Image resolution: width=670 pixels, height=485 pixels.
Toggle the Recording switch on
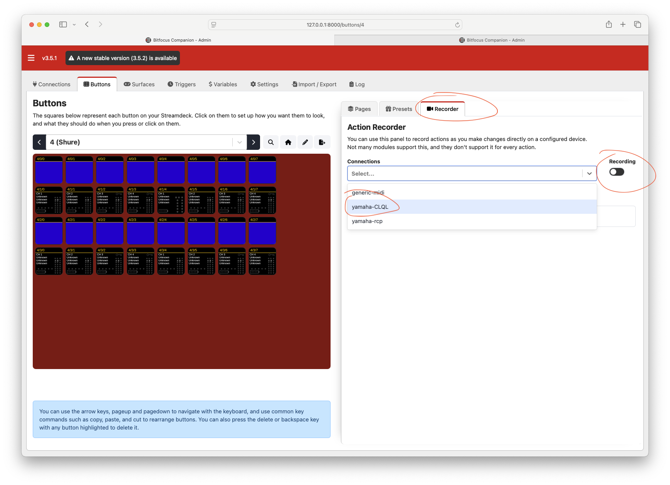[616, 172]
